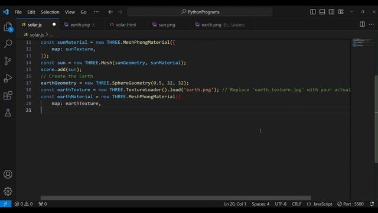
Task: Open the Customize Layout icon
Action: point(341,12)
